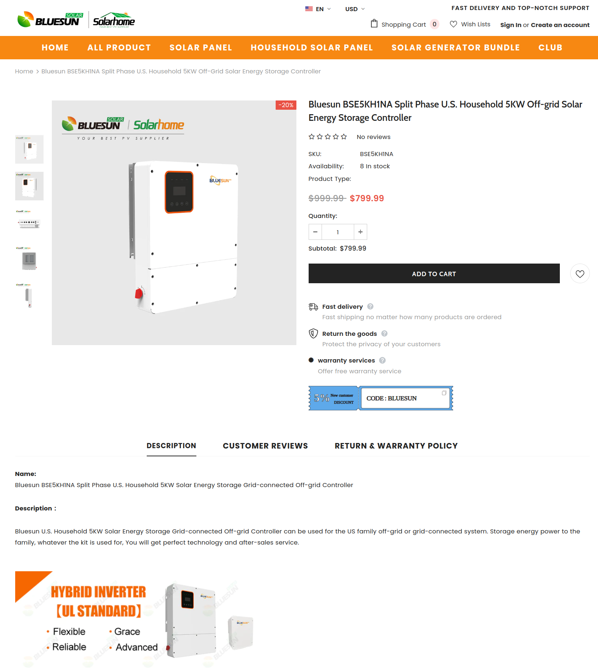Click the Wish Lists heart icon
Image resolution: width=598 pixels, height=668 pixels.
click(x=454, y=24)
